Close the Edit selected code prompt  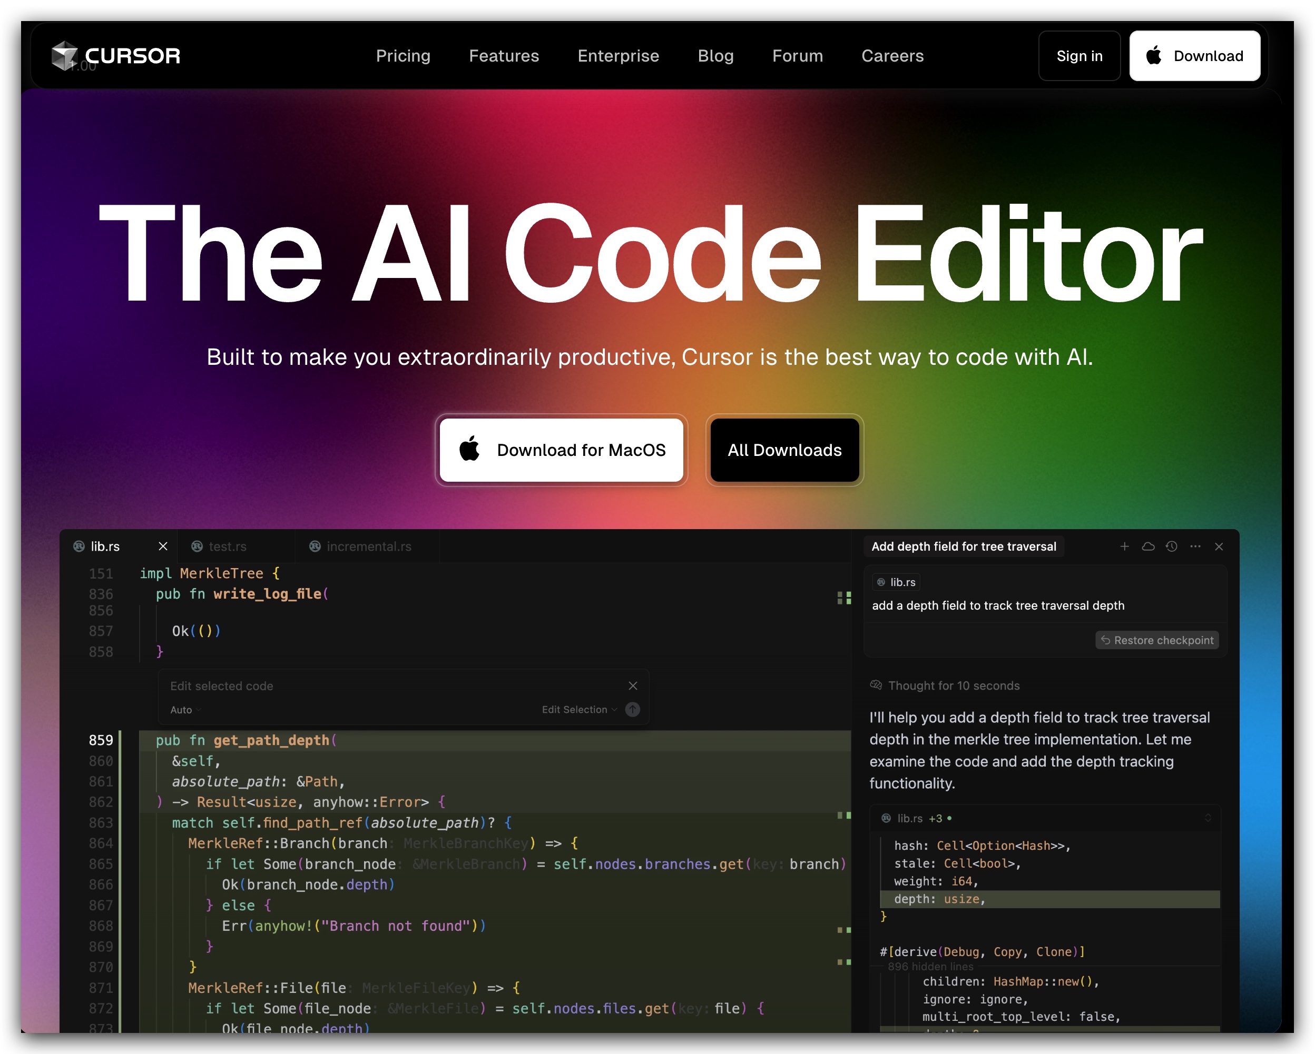coord(633,686)
